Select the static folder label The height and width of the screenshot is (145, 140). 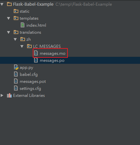24,11
